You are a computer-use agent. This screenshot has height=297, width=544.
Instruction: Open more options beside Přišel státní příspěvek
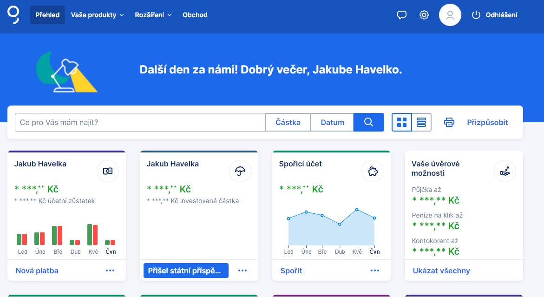[x=243, y=271]
